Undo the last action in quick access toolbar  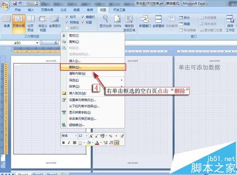pyautogui.click(x=20, y=3)
